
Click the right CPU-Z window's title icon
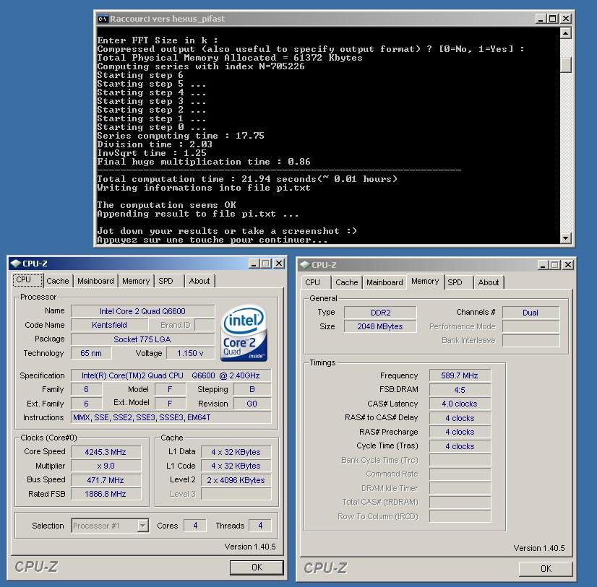point(304,265)
